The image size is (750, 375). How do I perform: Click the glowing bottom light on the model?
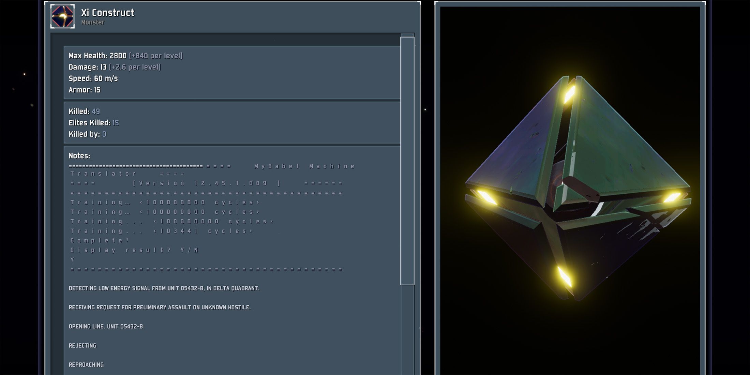click(x=565, y=277)
